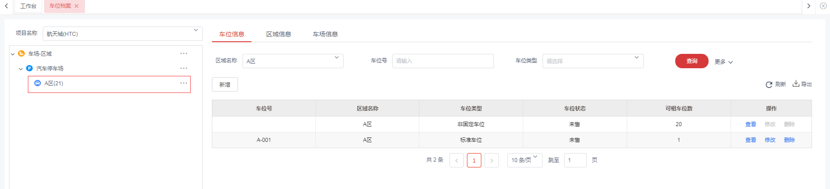Viewport: 830px width, 189px height.
Task: Open the 10 条/页 page size selector
Action: [525, 160]
